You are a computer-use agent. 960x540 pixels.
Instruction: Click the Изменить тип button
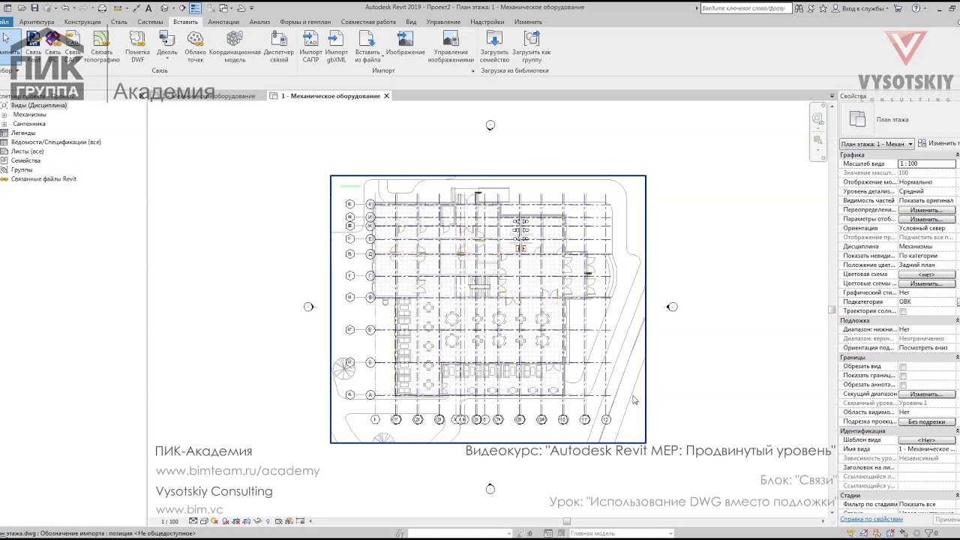[938, 143]
